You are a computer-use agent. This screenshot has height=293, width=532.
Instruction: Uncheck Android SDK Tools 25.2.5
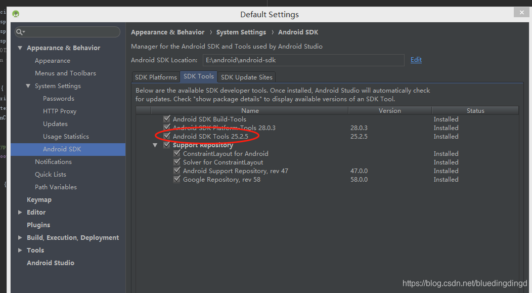(166, 136)
